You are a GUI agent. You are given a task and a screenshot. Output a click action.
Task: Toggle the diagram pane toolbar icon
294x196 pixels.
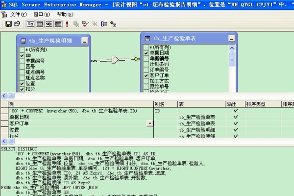pyautogui.click(x=30, y=24)
